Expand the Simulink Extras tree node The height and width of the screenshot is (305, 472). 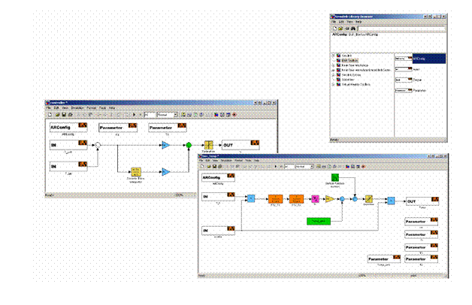pos(333,75)
